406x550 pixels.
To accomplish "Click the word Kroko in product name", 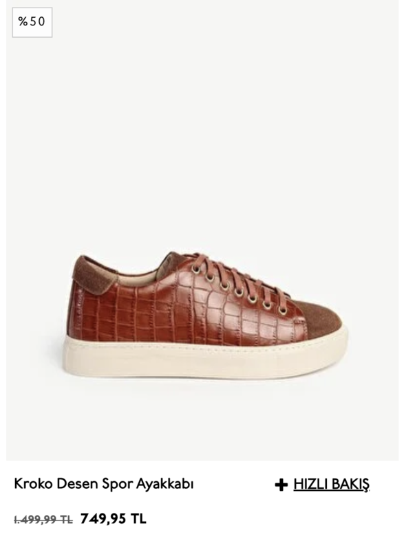I will click(x=33, y=484).
